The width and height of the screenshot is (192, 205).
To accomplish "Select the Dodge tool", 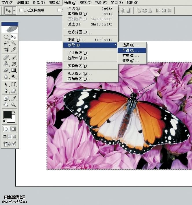I will click(14, 76).
